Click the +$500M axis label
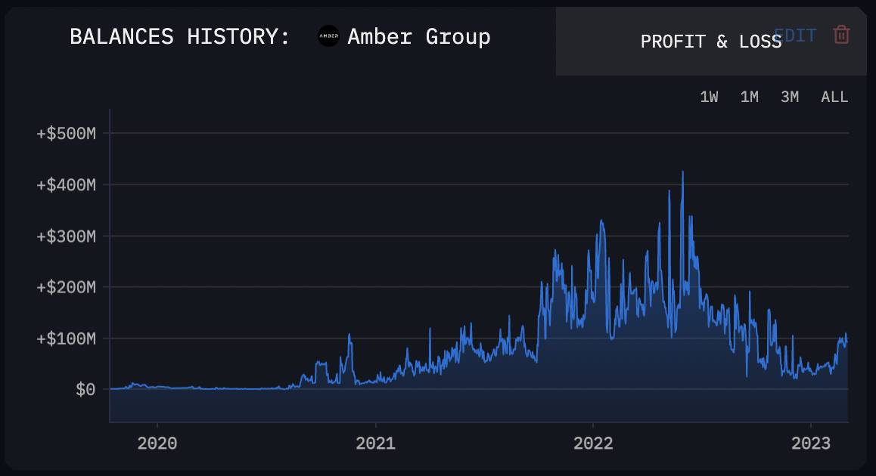 coord(66,134)
